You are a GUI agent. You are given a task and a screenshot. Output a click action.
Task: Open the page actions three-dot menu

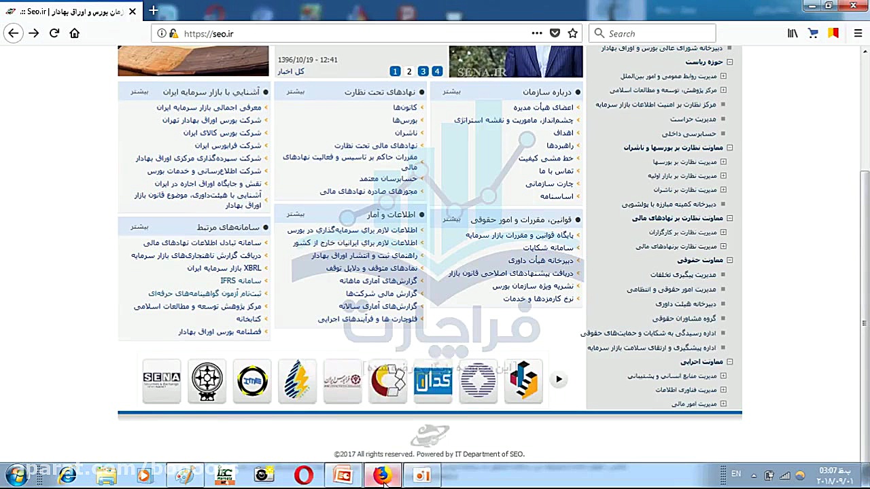pyautogui.click(x=537, y=33)
